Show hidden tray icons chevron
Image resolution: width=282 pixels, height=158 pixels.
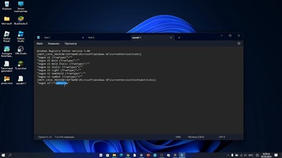point(228,155)
